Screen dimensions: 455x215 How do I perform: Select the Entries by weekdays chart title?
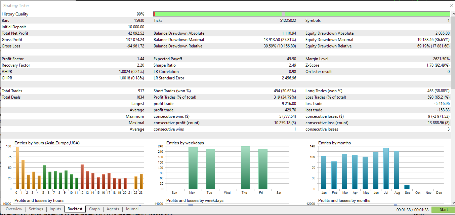coord(185,143)
